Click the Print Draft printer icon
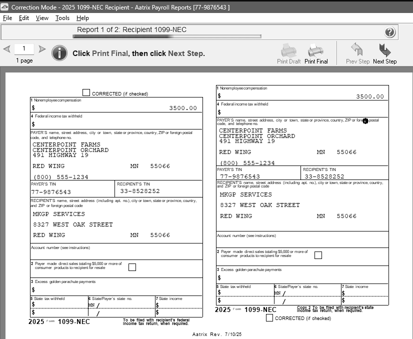The image size is (413, 339). click(288, 50)
